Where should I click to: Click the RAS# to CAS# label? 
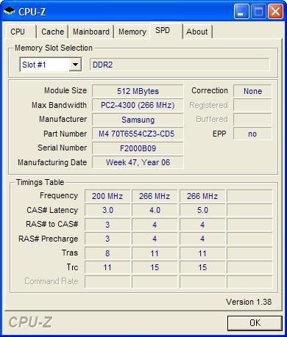click(52, 224)
